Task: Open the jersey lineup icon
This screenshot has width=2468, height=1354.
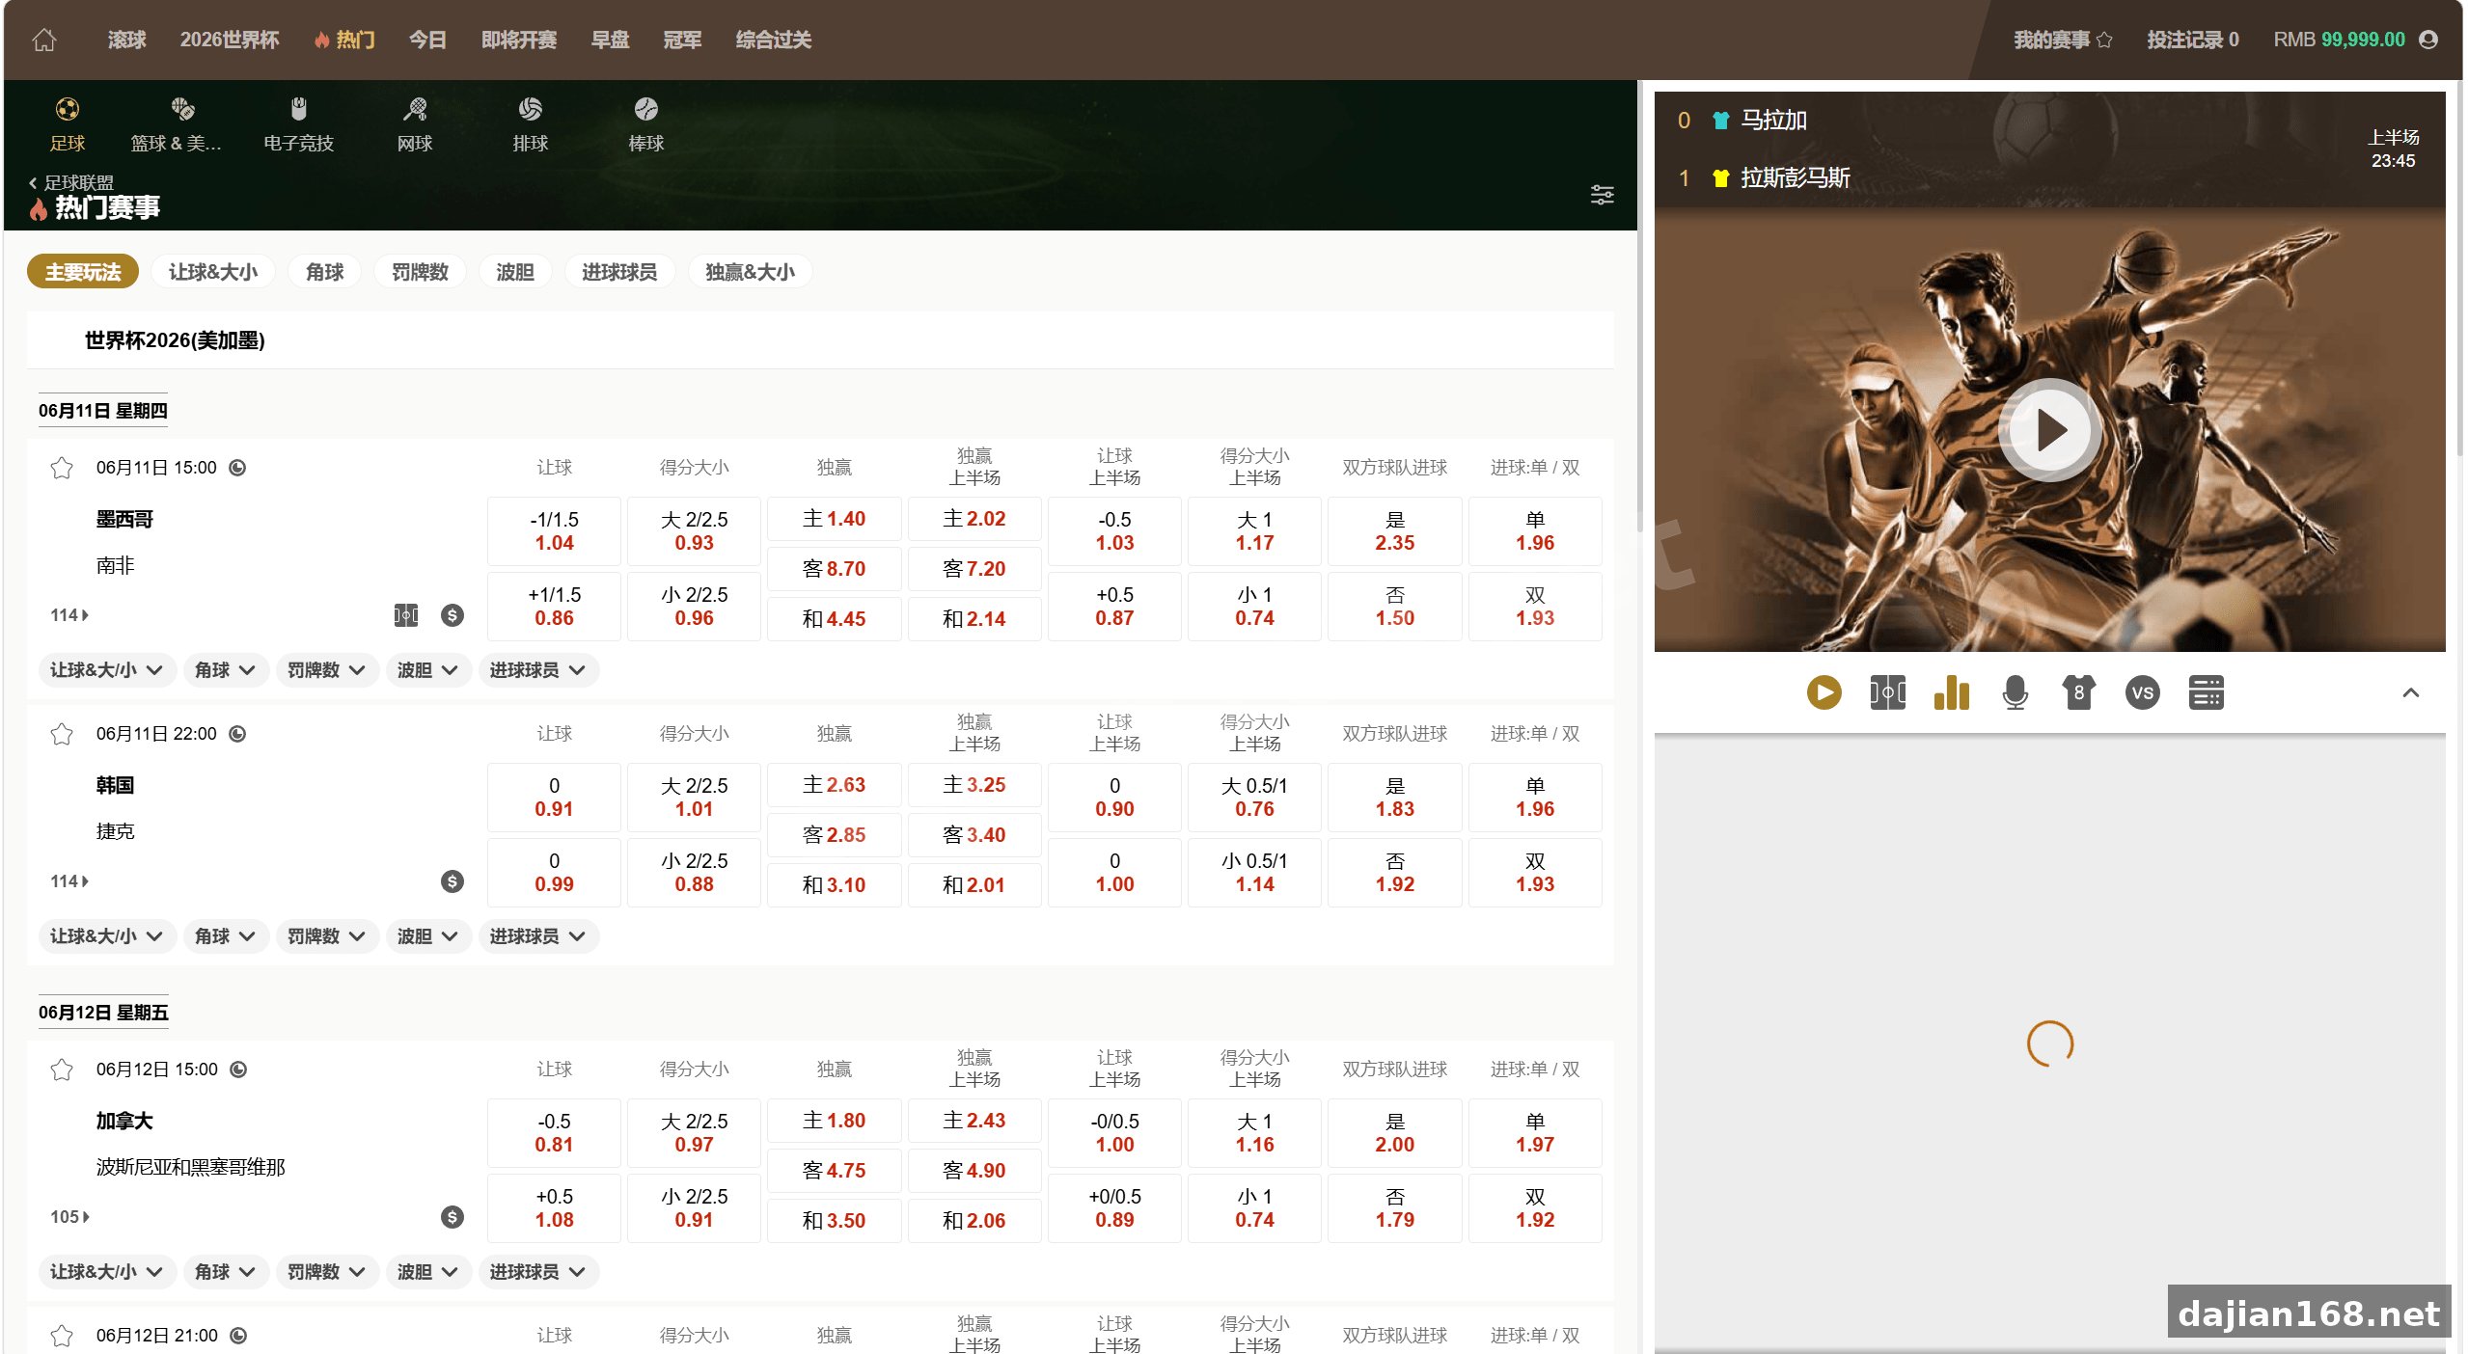Action: pyautogui.click(x=2079, y=692)
